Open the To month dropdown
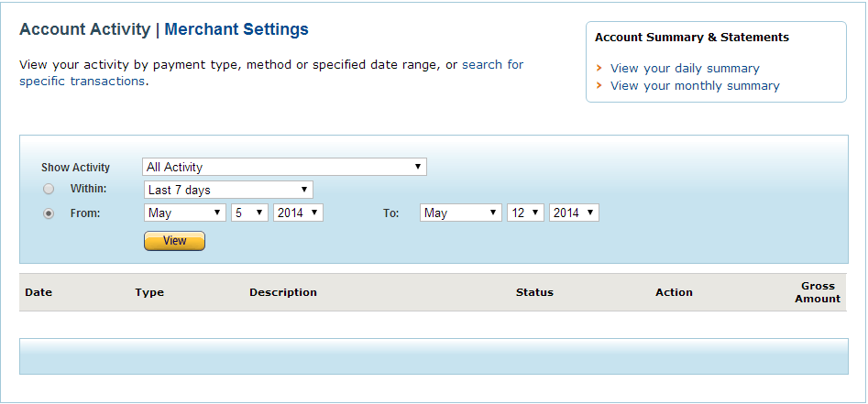868x404 pixels. tap(460, 213)
